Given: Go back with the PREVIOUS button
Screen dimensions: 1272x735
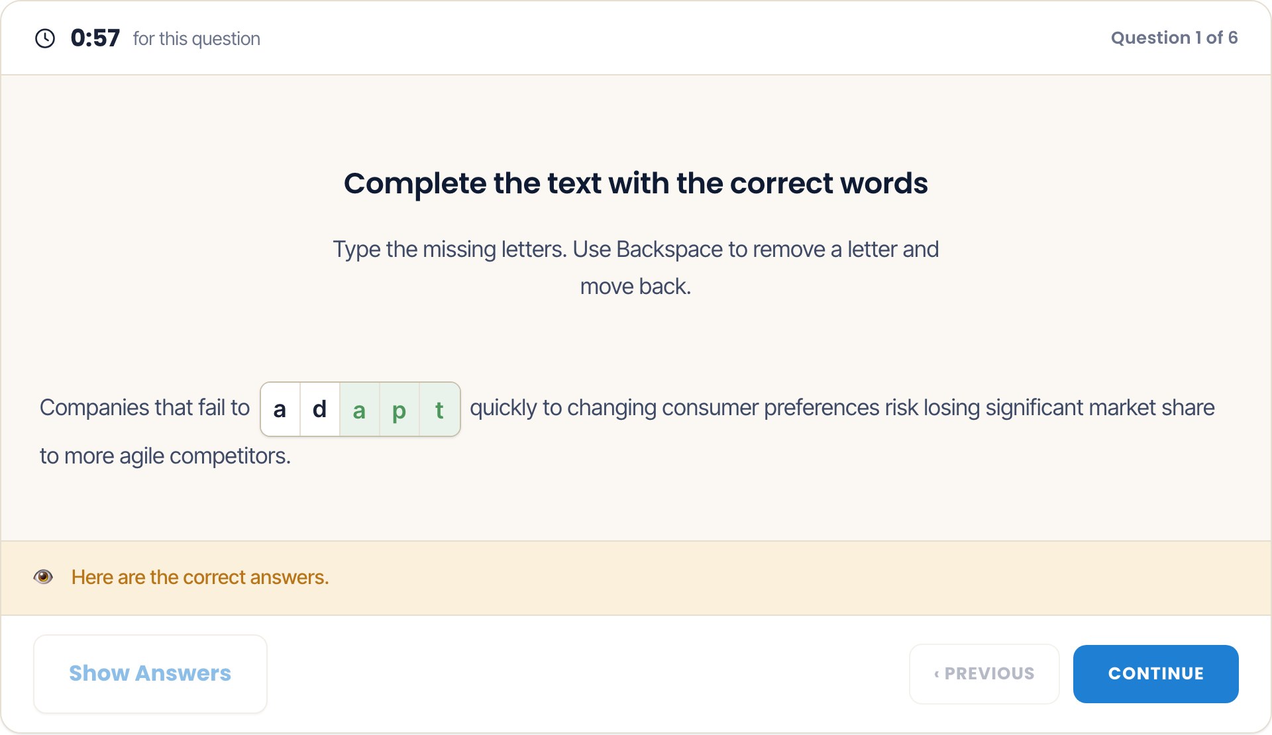Looking at the screenshot, I should (x=984, y=673).
